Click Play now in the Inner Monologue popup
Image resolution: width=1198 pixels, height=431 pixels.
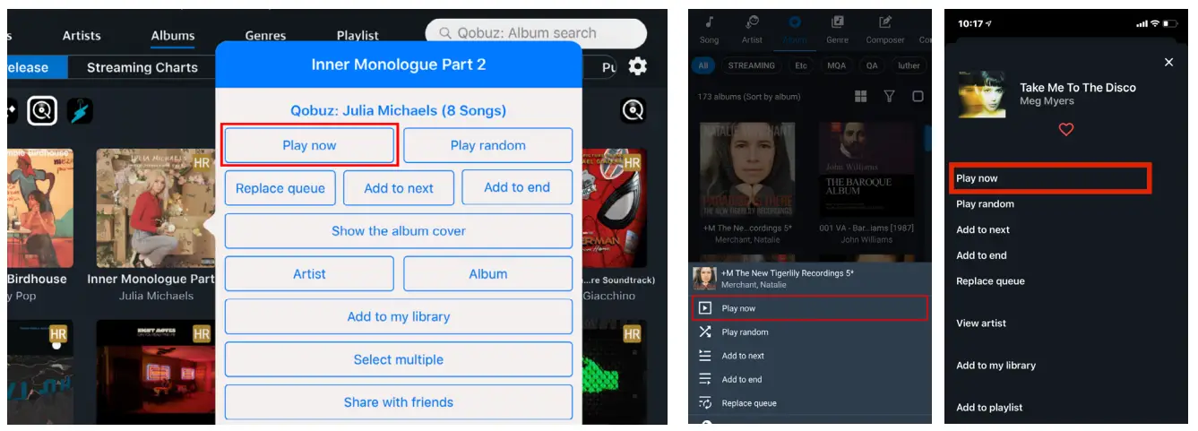[x=309, y=145]
